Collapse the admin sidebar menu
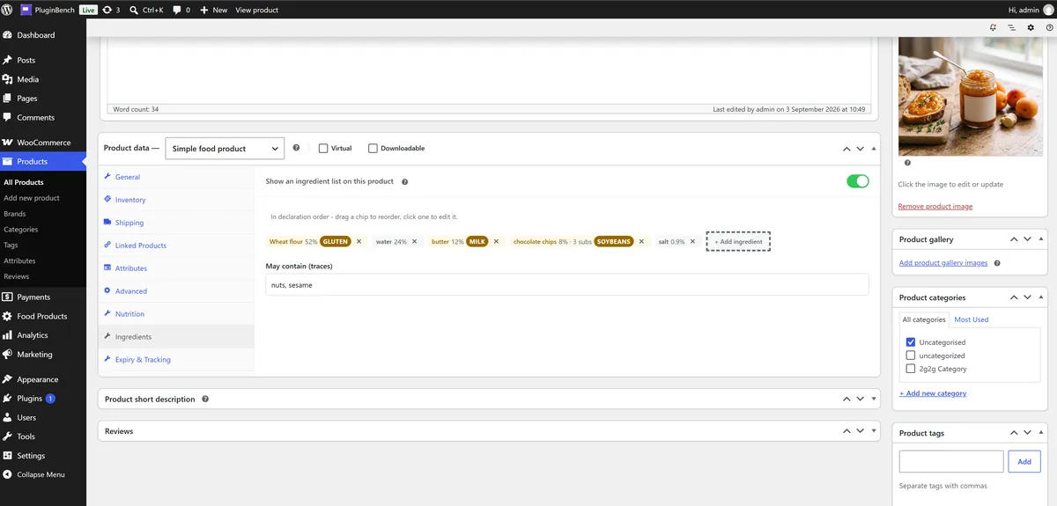Viewport: 1057px width, 506px height. [x=41, y=474]
